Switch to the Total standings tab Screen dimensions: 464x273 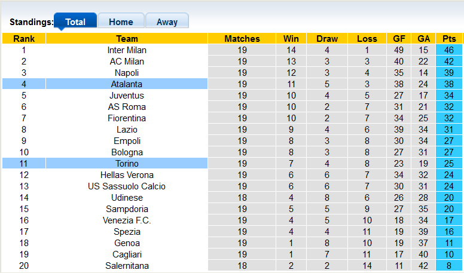[75, 22]
